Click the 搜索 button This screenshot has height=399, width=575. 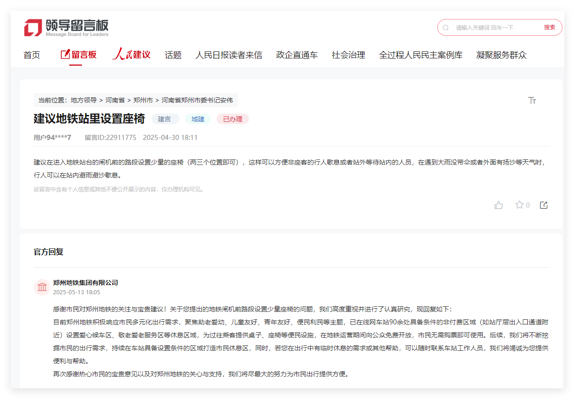click(549, 27)
